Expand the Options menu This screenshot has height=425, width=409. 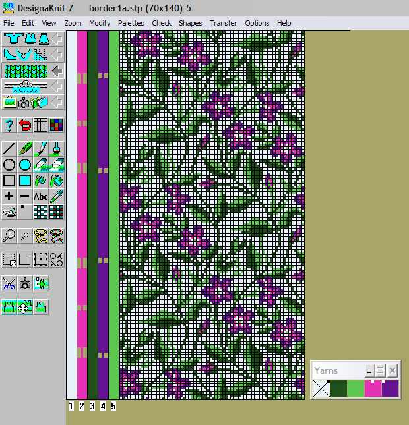tap(257, 23)
